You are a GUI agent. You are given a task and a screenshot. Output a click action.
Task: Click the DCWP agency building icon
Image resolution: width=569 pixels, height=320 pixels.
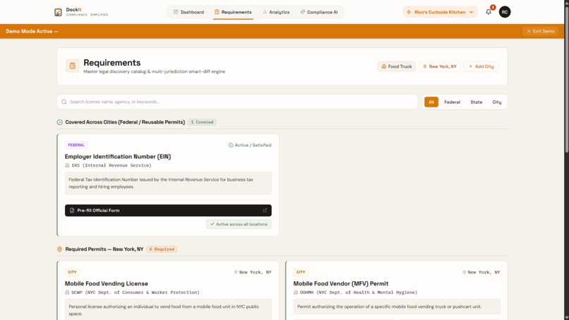67,292
